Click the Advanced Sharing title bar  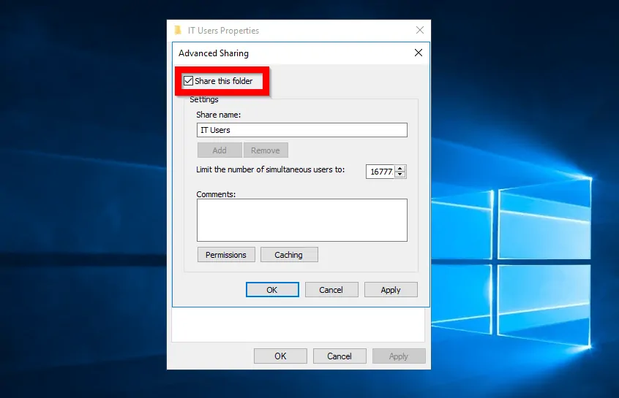click(x=292, y=53)
